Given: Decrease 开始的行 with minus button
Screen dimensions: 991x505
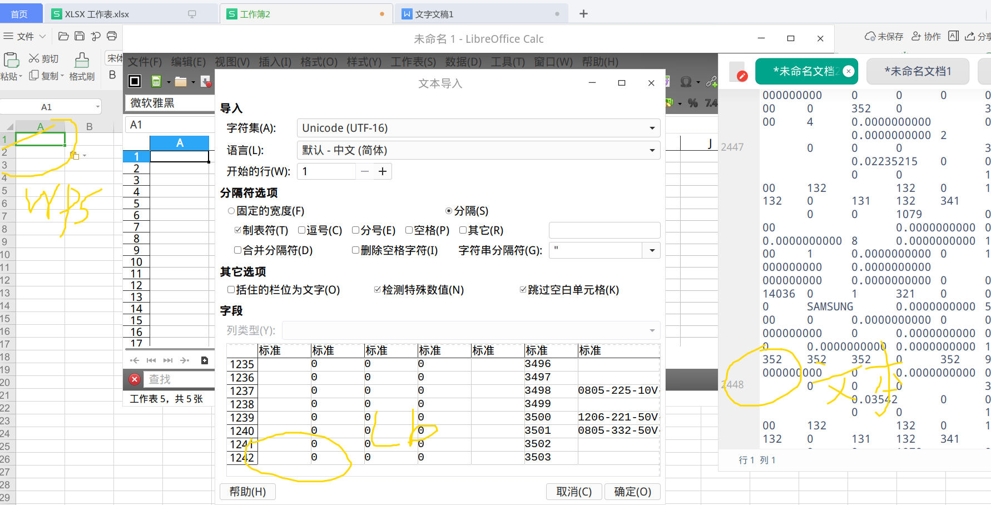Looking at the screenshot, I should coord(365,171).
